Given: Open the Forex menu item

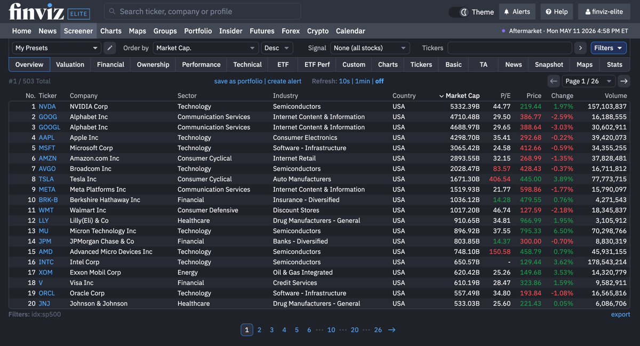Looking at the screenshot, I should coord(291,31).
